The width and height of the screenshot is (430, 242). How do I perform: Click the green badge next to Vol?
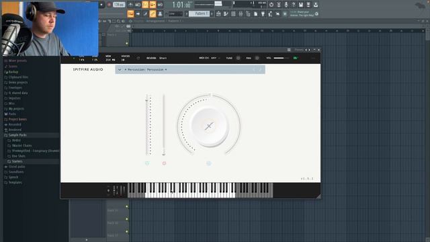tap(296, 58)
